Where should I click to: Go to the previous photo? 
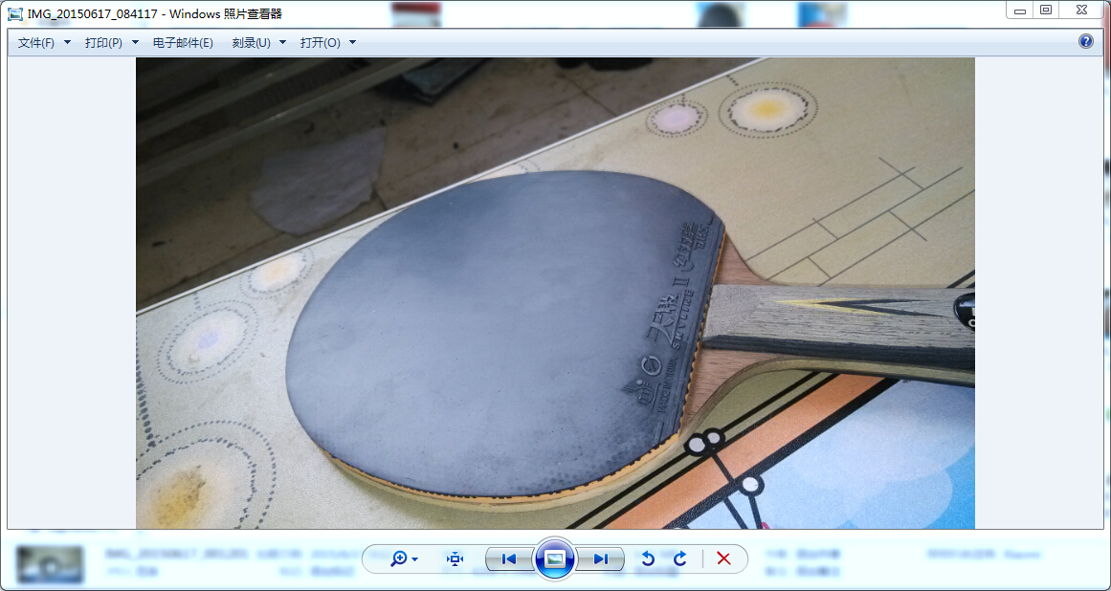coord(509,558)
